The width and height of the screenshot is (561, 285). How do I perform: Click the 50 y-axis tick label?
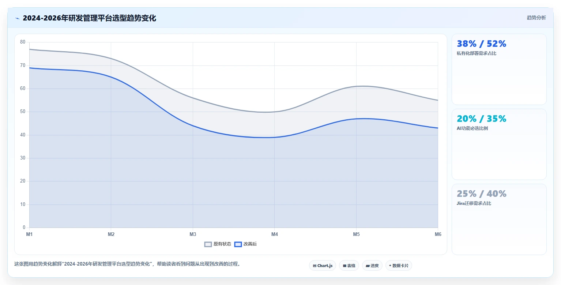23,112
